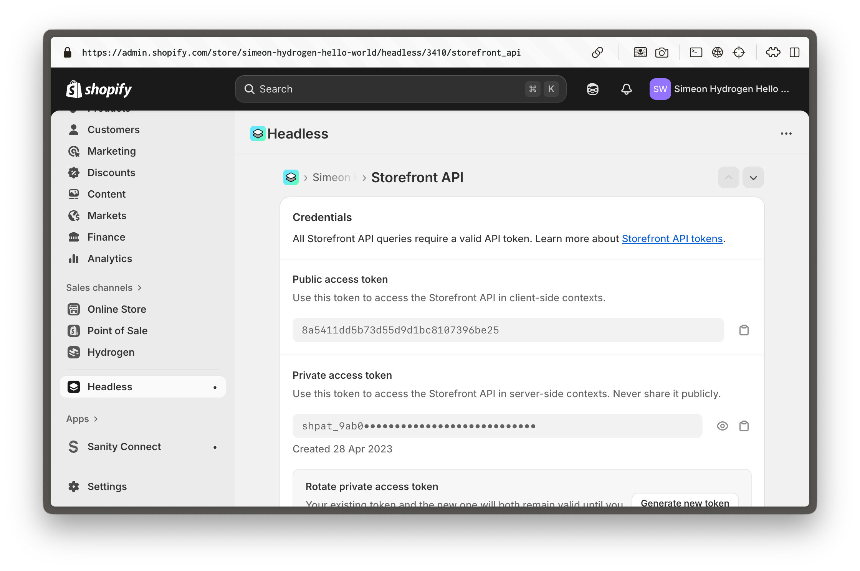
Task: Copy the public access token with clipboard icon
Action: [x=744, y=330]
